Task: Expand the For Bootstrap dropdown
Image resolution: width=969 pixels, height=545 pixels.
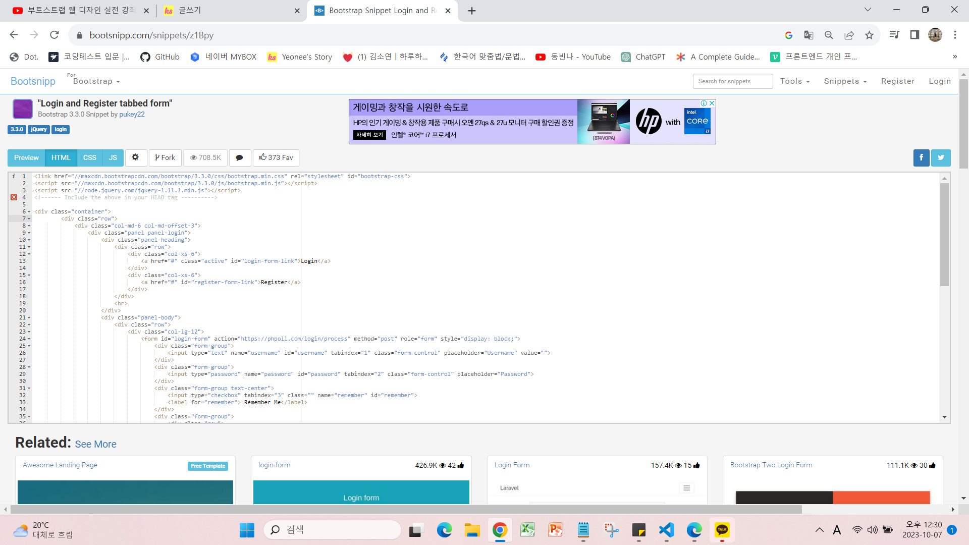Action: (x=96, y=81)
